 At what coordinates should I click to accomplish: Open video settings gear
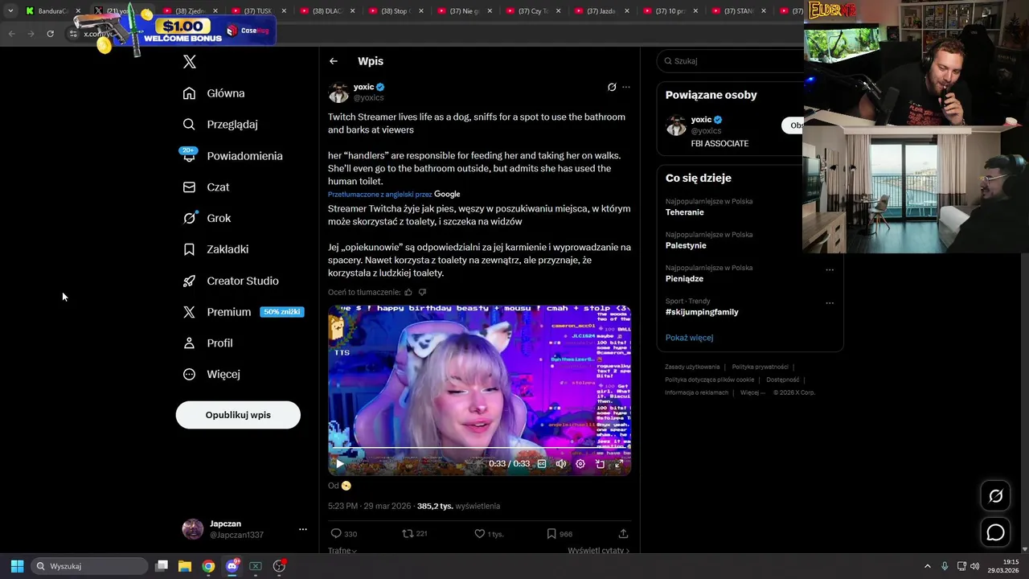[x=580, y=464]
